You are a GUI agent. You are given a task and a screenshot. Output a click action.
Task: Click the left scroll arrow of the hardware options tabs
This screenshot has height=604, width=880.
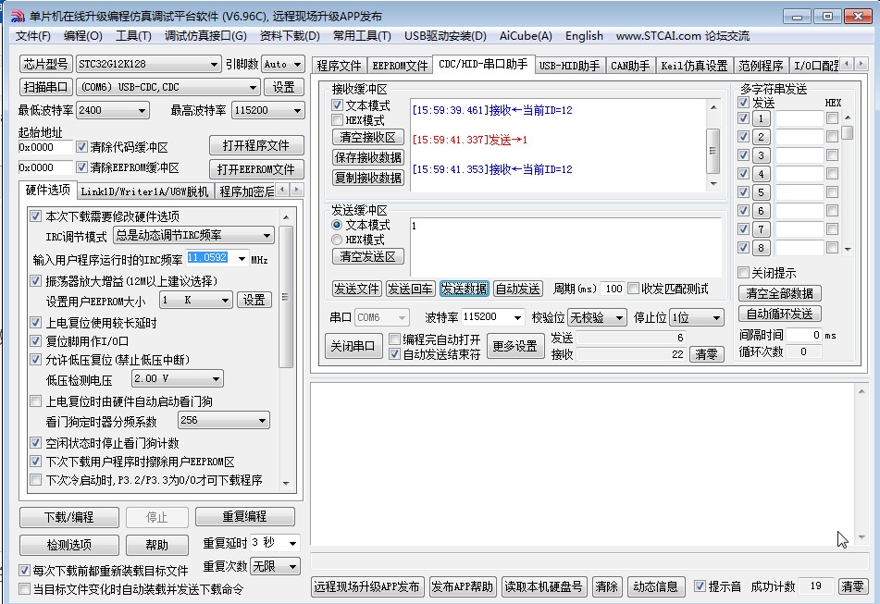coord(284,191)
